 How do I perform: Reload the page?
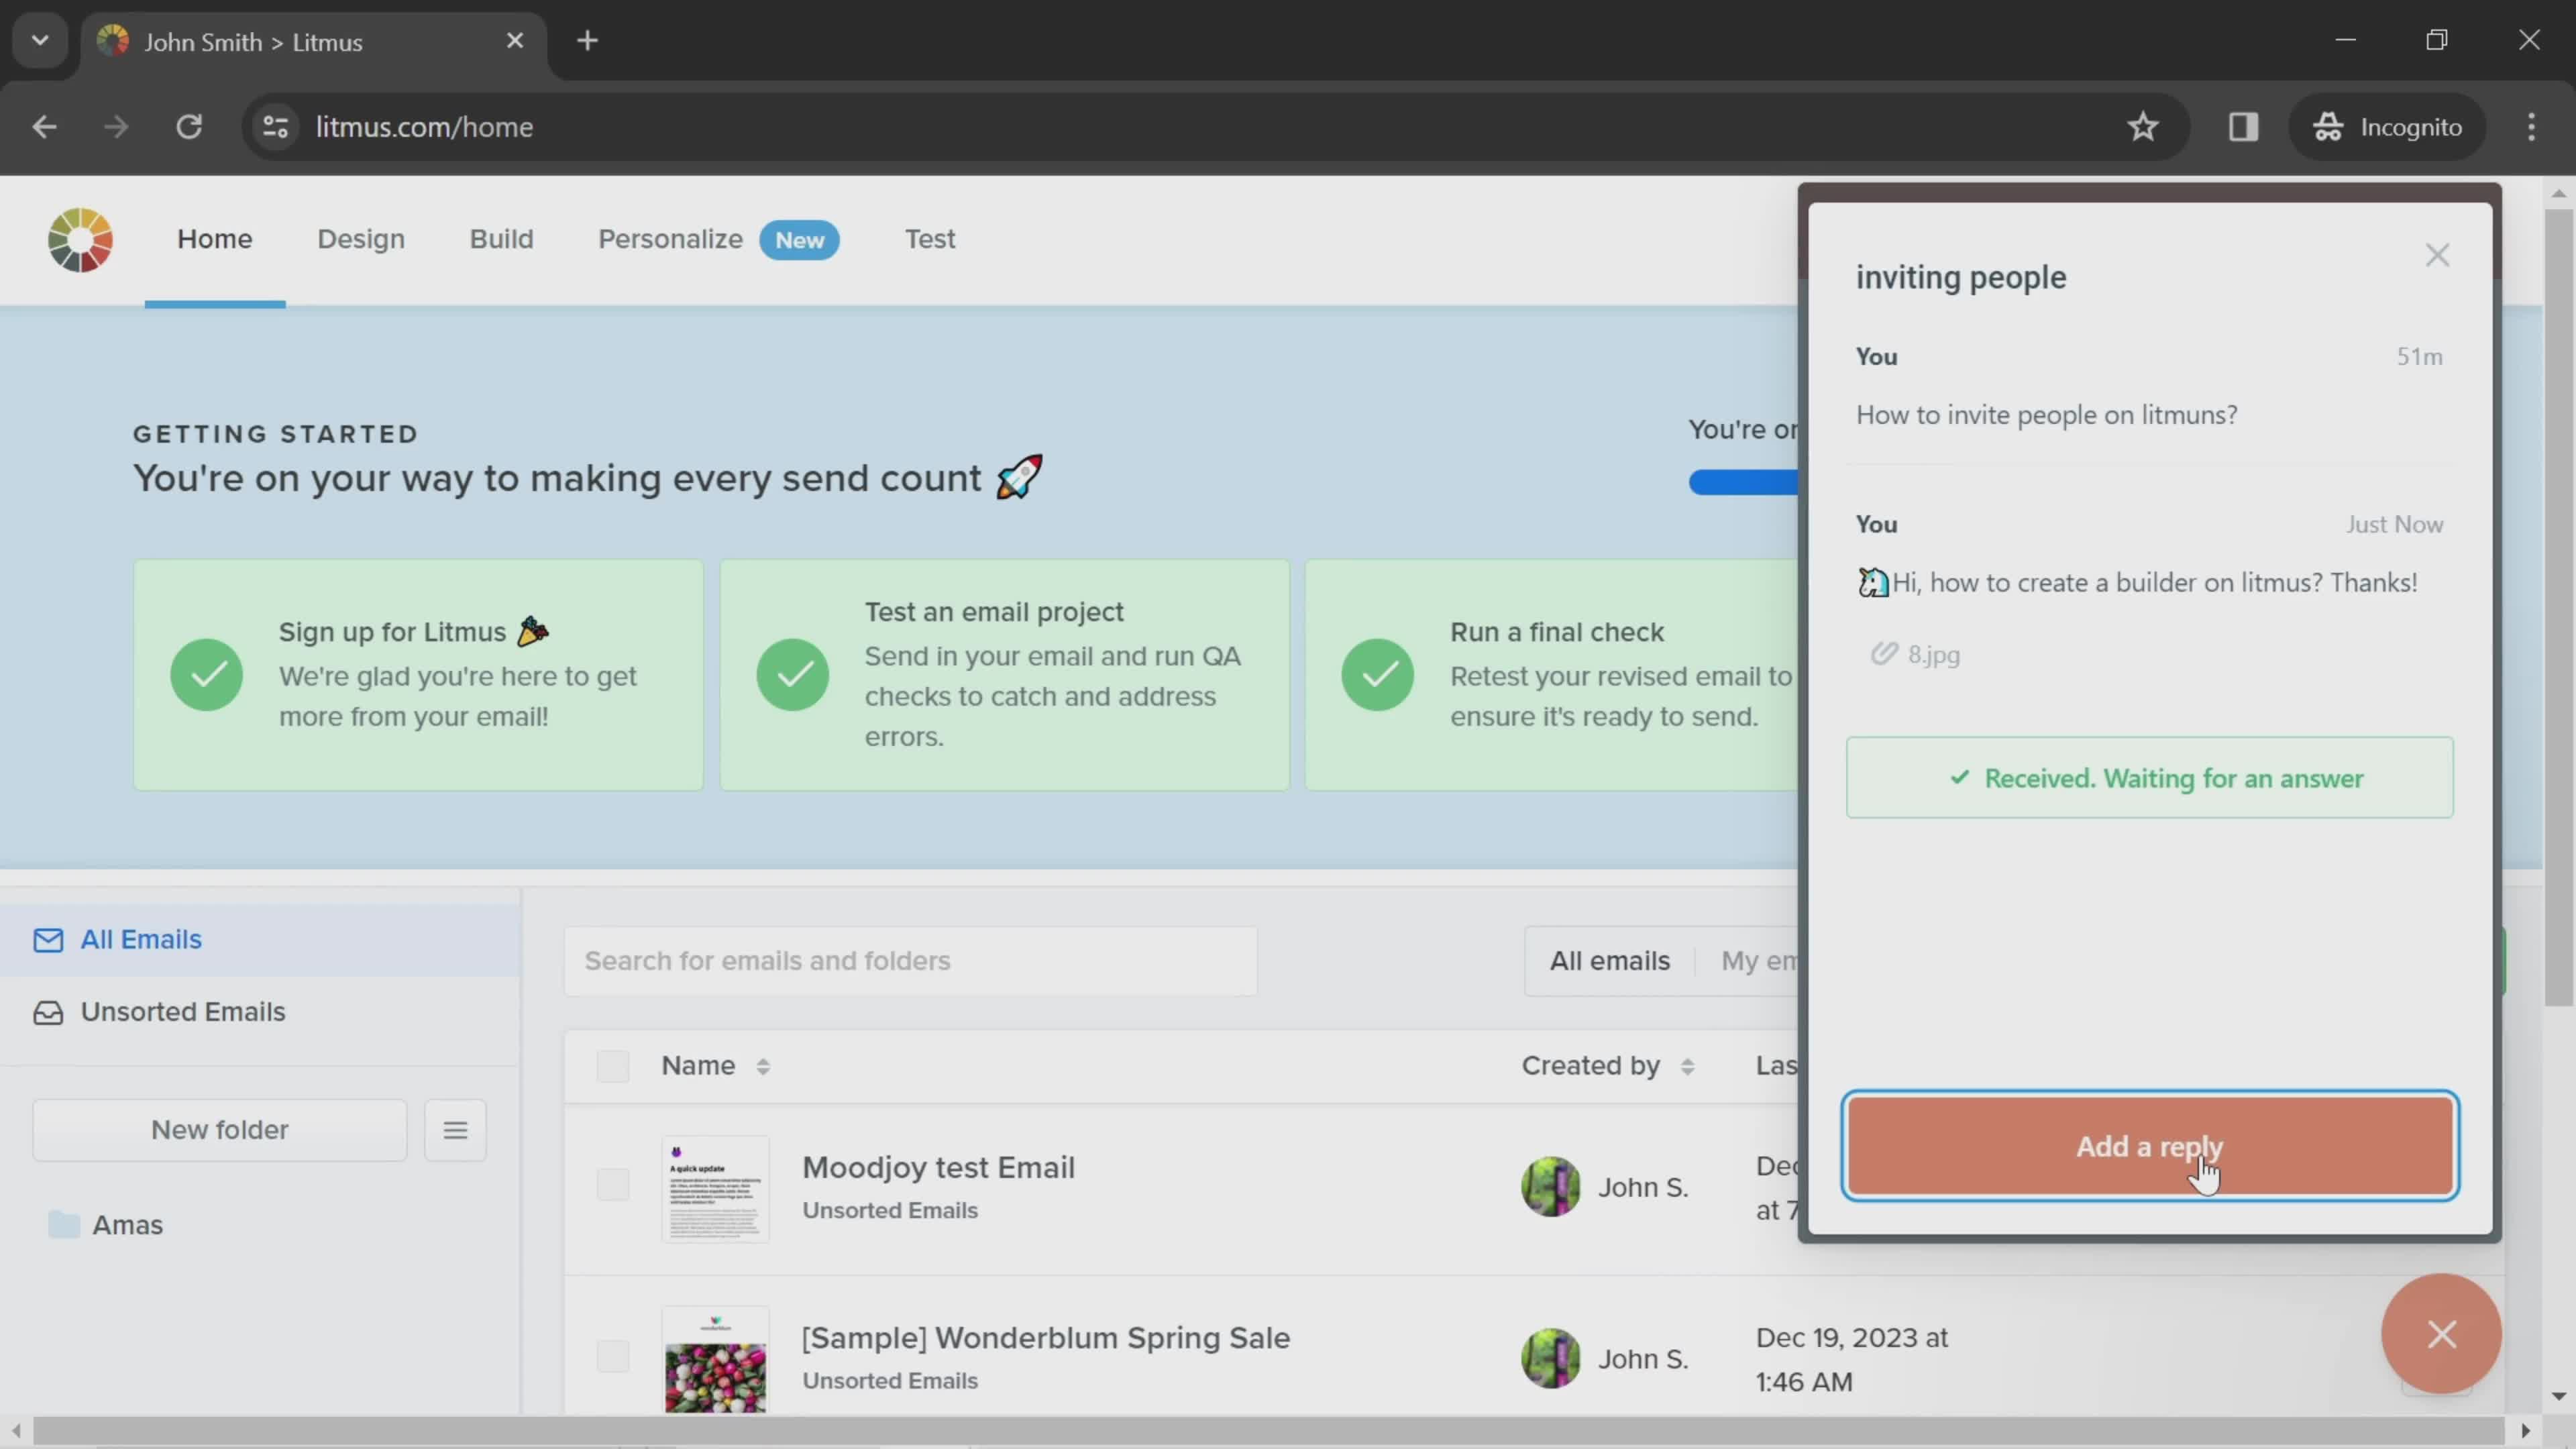tap(189, 127)
